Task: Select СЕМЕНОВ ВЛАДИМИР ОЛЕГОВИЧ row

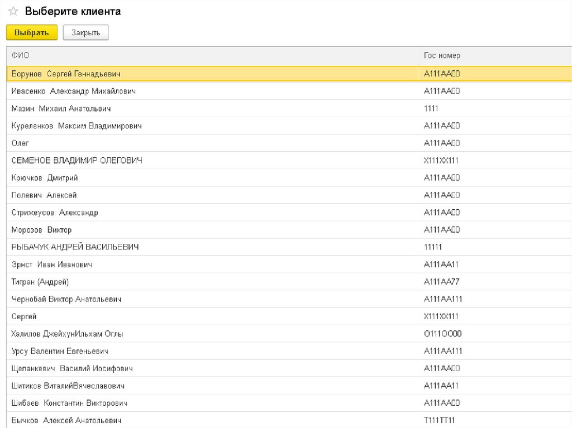Action: coord(77,161)
